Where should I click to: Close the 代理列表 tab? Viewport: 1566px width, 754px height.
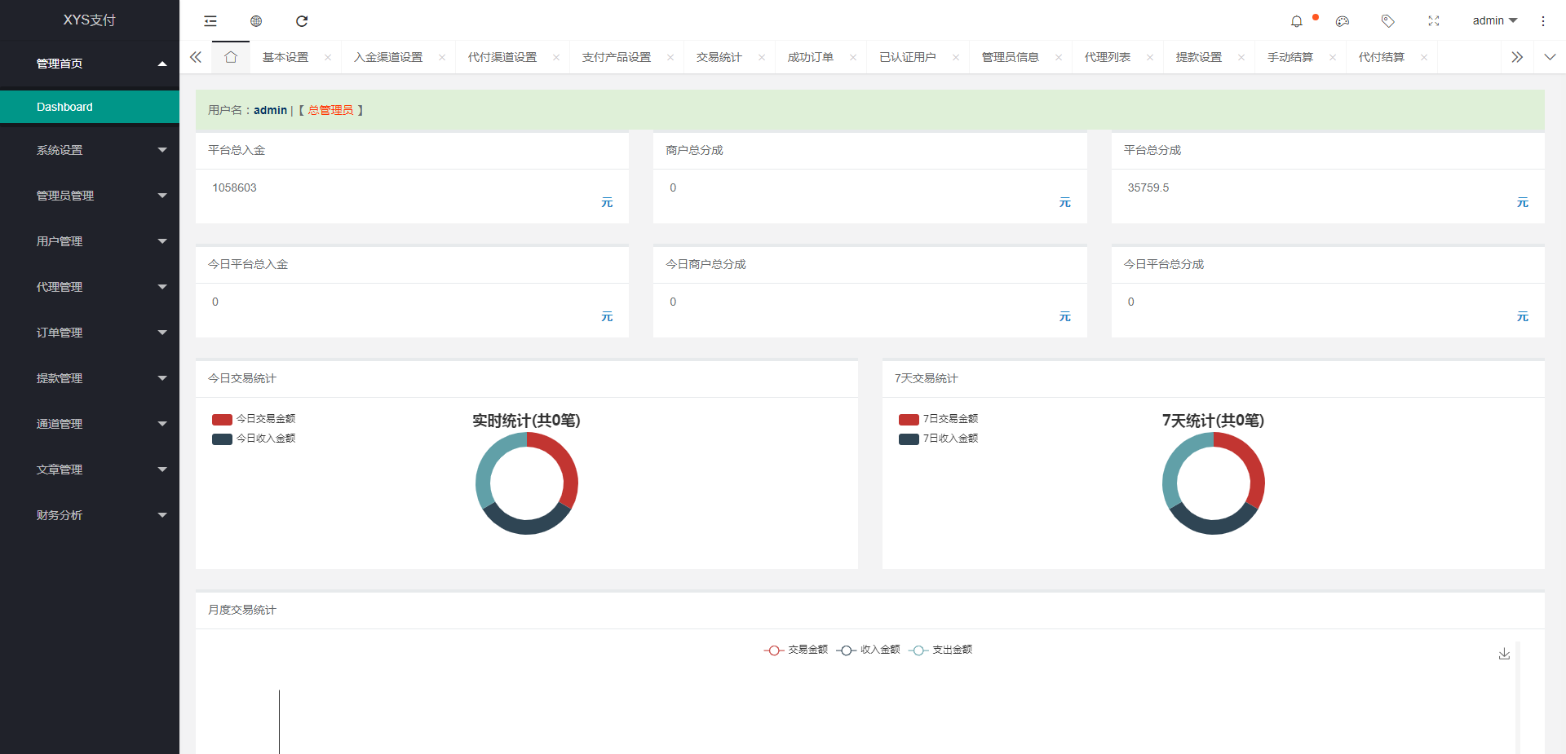(1150, 57)
